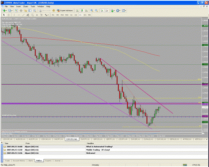209x167 pixels.
Task: Open the MetaEditor icon
Action: (54, 10)
